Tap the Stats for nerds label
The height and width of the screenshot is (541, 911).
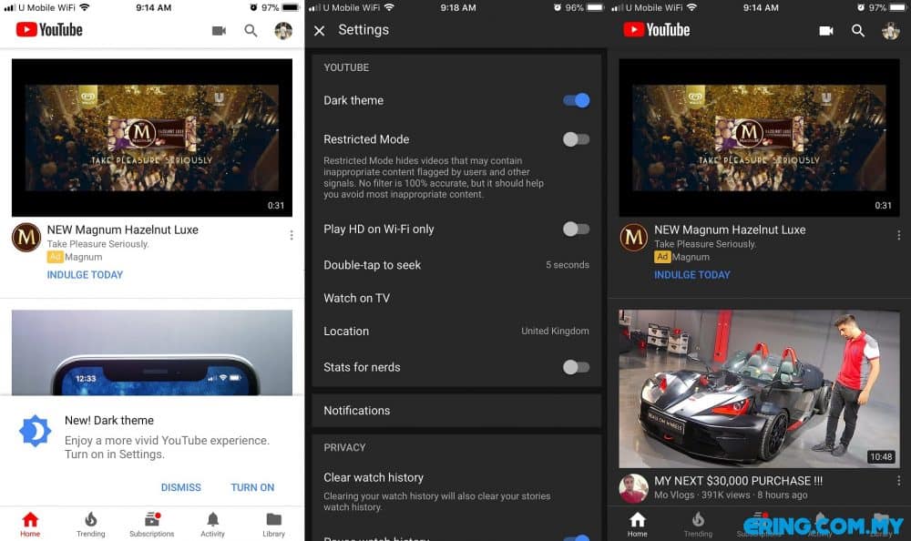(x=362, y=367)
